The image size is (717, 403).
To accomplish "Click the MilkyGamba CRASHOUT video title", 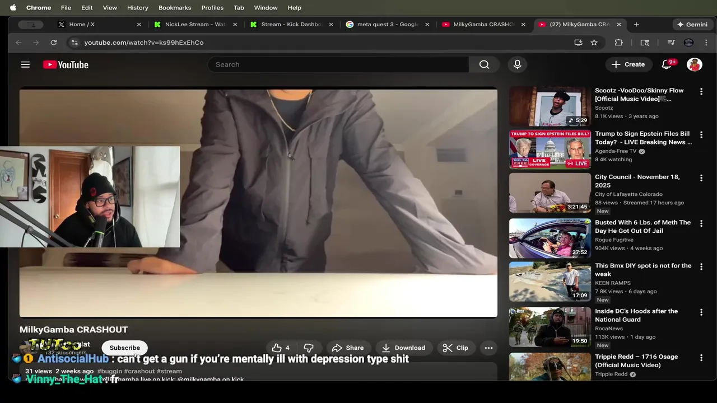I will tap(74, 330).
